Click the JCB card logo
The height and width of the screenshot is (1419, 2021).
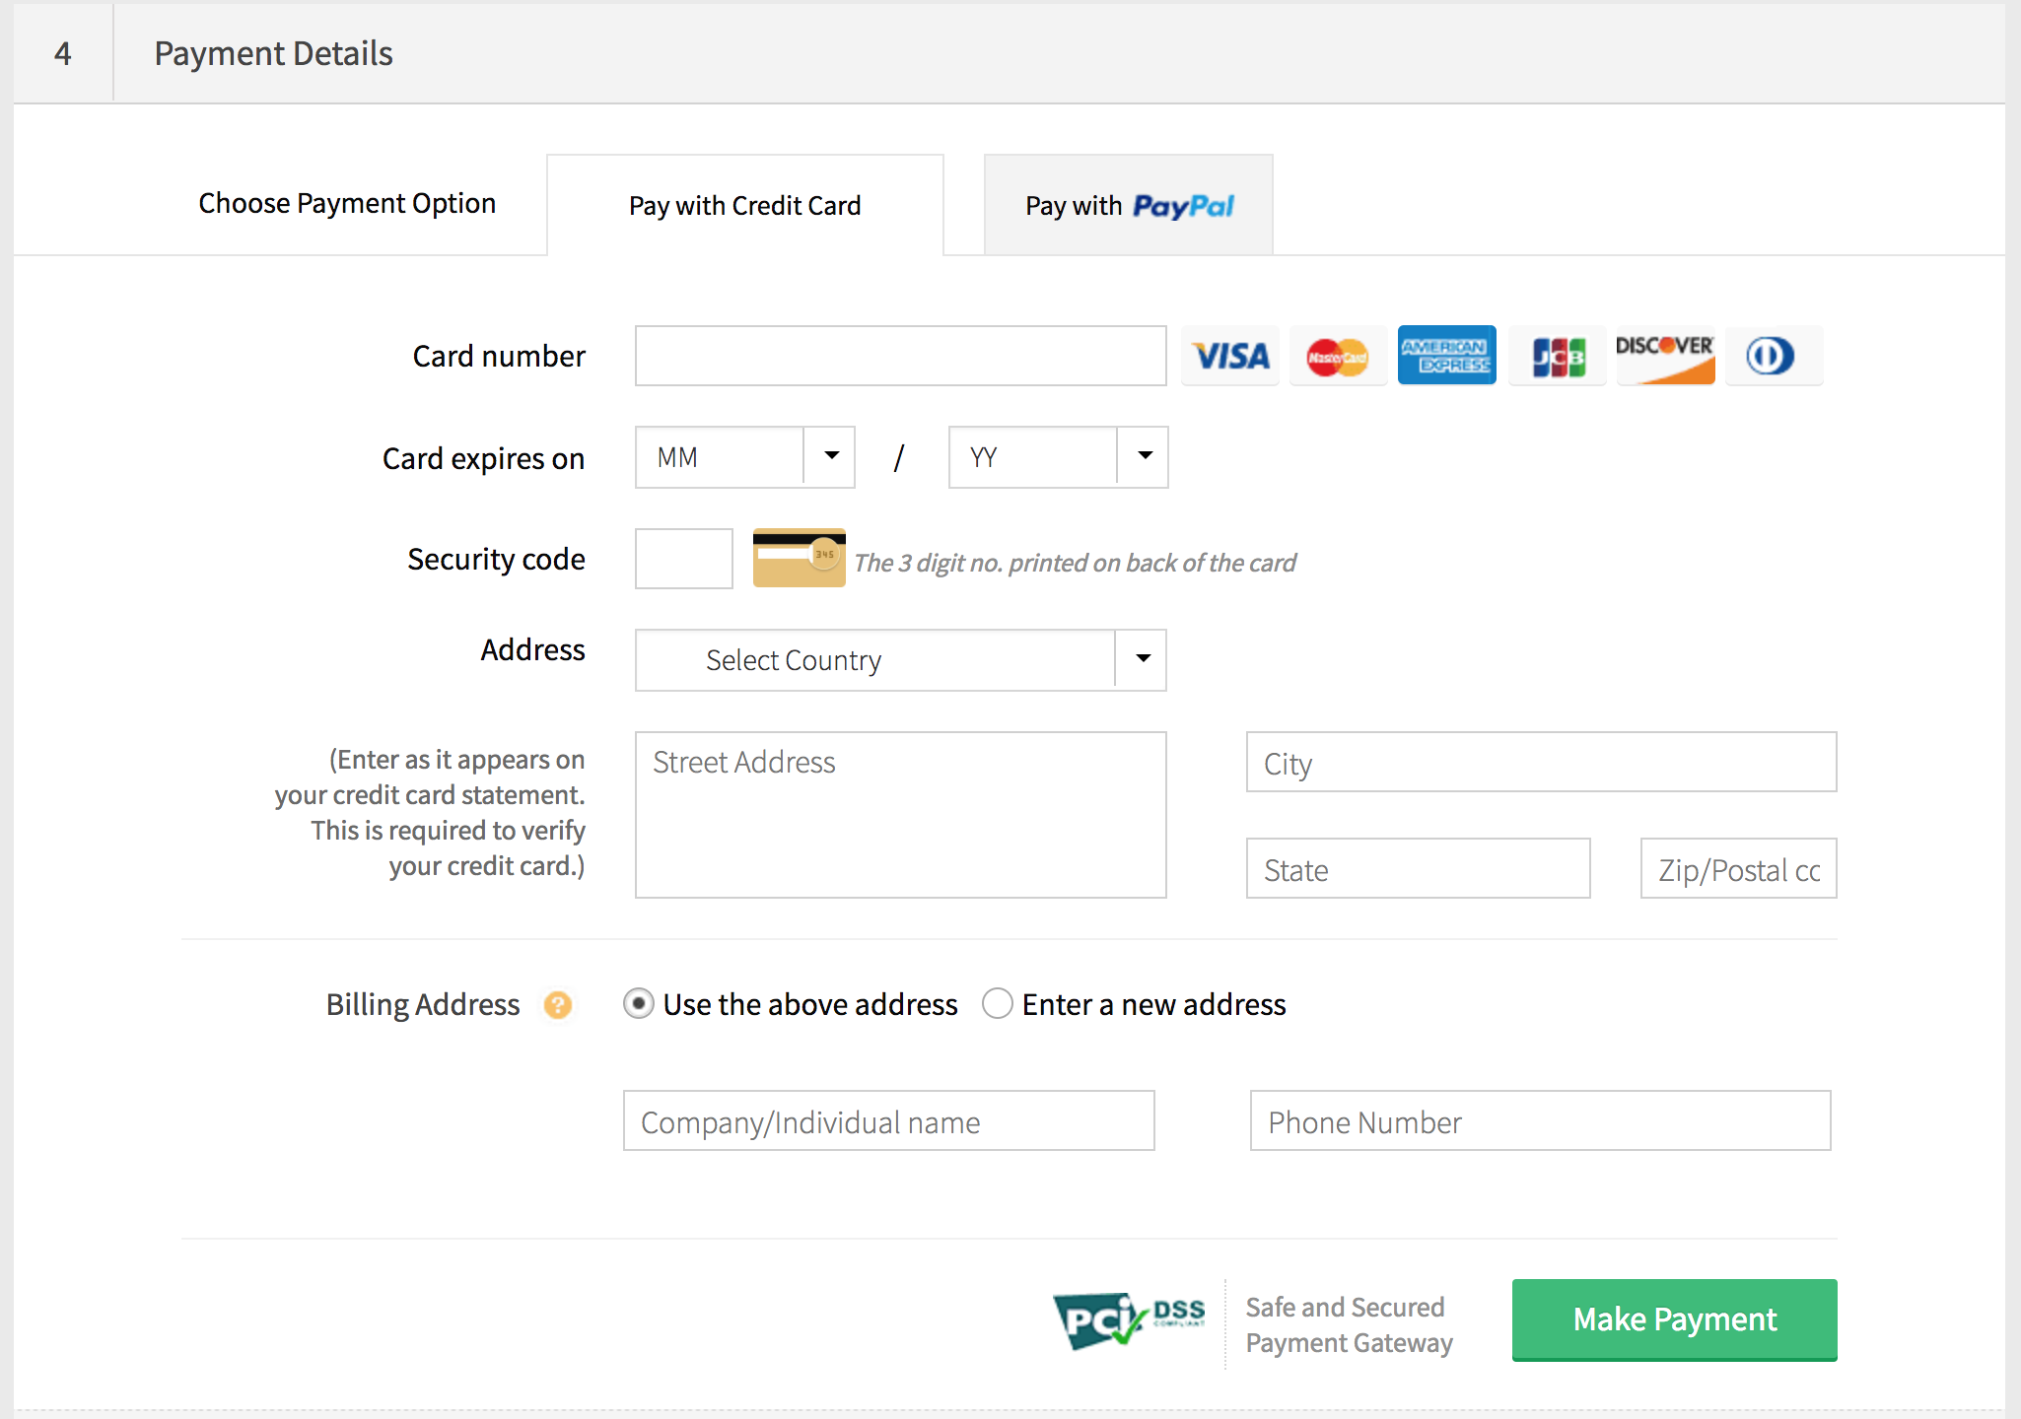[x=1558, y=356]
